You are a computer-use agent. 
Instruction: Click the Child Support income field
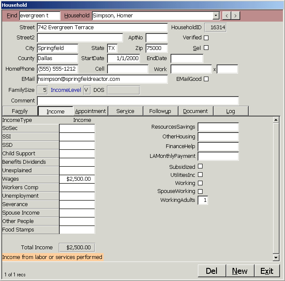click(x=77, y=154)
